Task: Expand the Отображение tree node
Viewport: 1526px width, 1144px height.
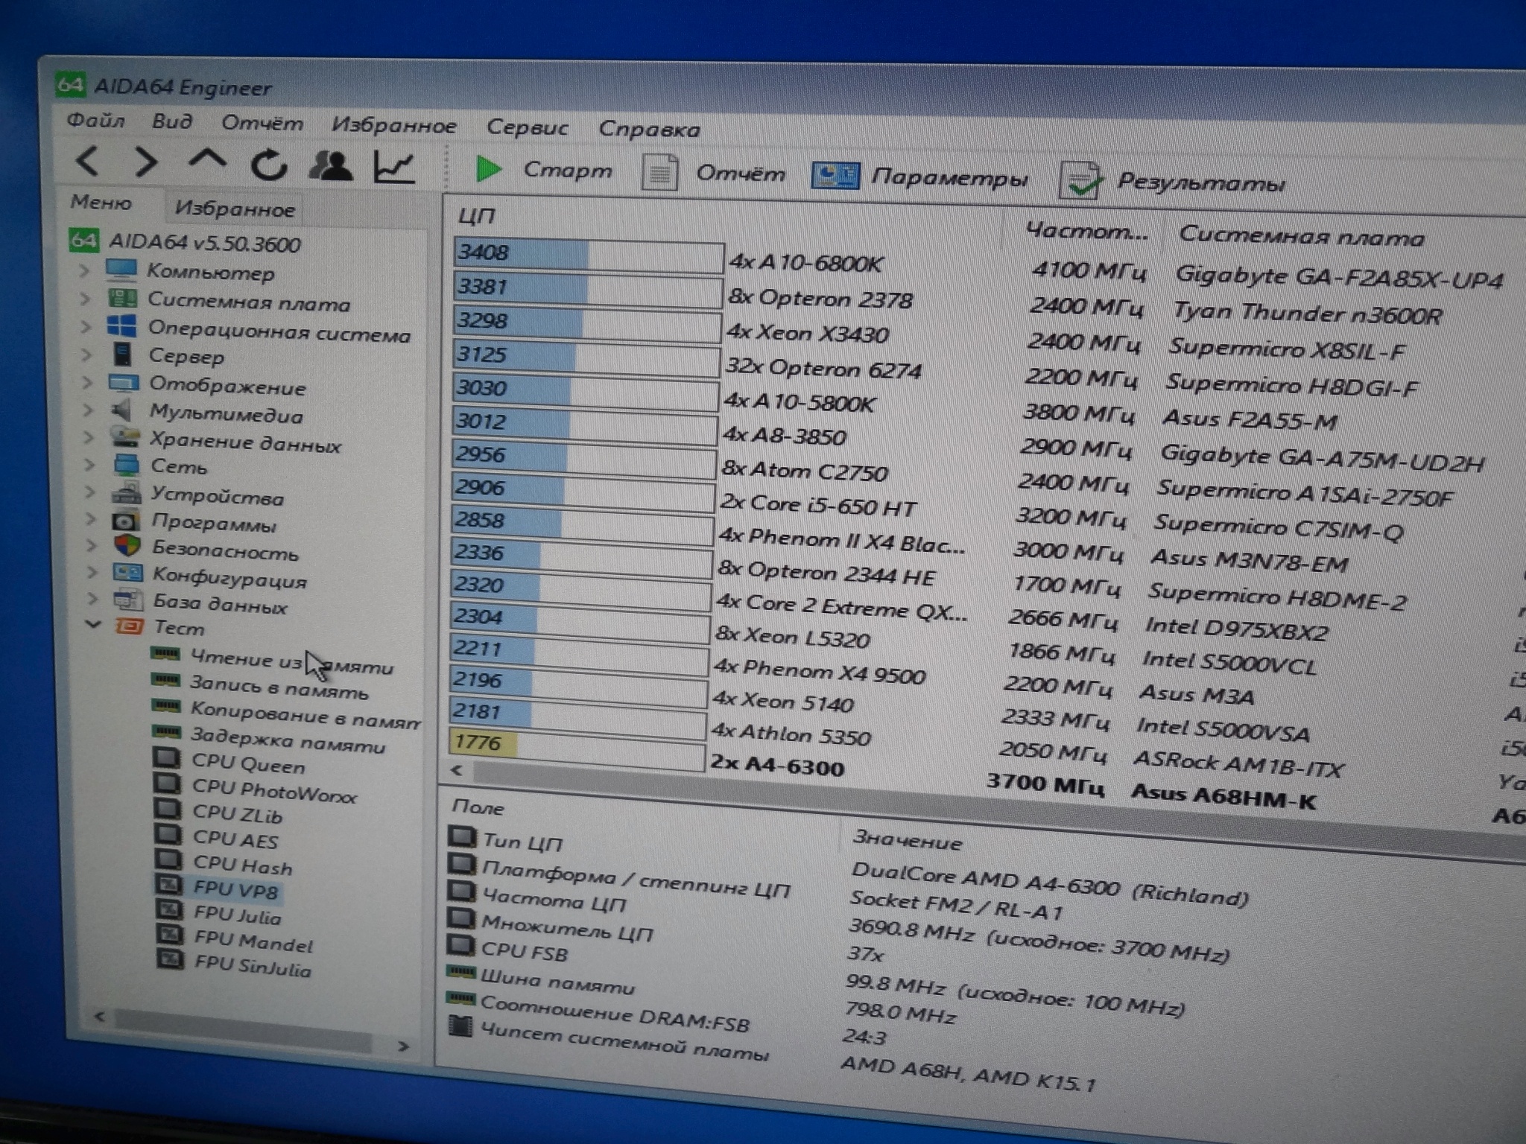Action: coord(88,382)
